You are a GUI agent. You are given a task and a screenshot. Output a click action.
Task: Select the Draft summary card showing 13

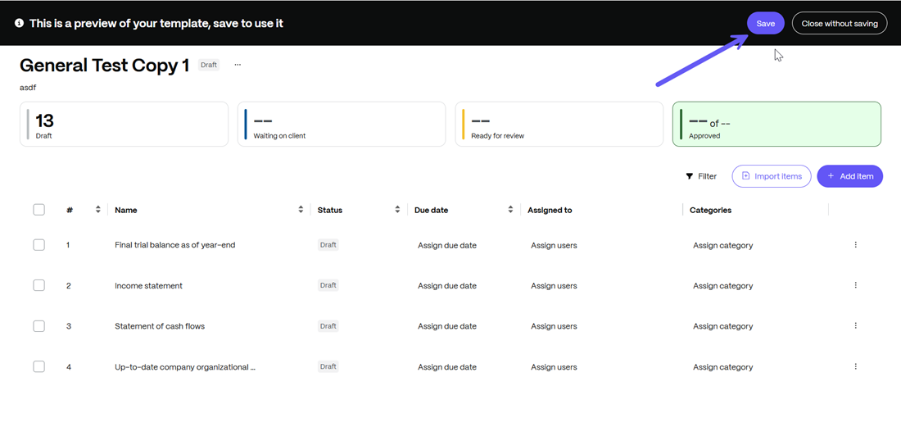point(125,125)
